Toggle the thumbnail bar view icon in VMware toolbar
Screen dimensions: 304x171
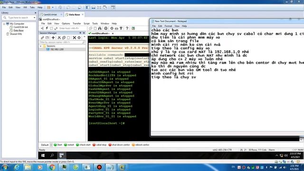pyautogui.click(x=94, y=8)
